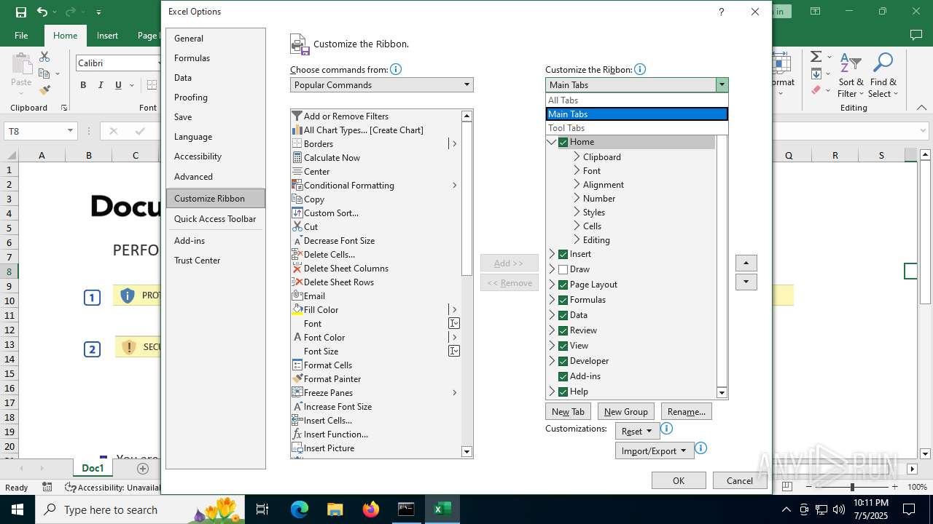This screenshot has width=933, height=524.
Task: Click the New Tab button
Action: point(568,411)
